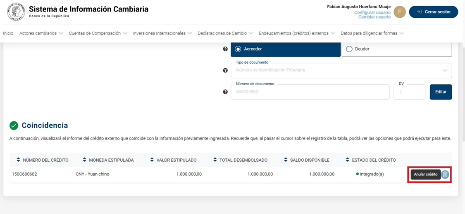Click help icon beside Número de documento

click(225, 92)
